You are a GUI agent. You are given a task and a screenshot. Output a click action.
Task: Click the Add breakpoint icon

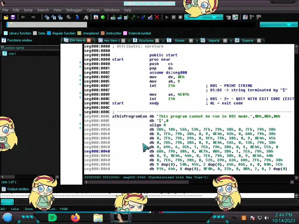[x=252, y=17]
